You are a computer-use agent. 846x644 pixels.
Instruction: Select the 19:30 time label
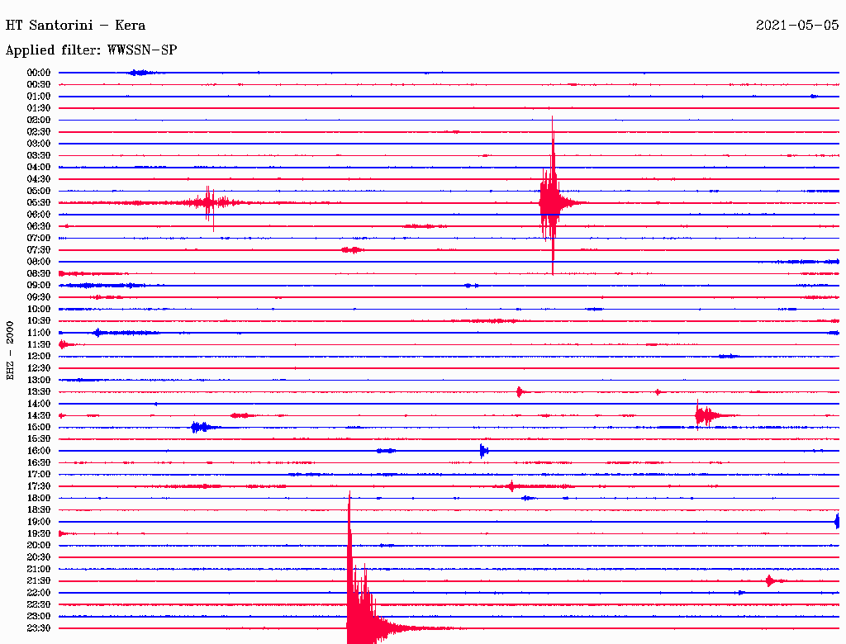click(39, 534)
